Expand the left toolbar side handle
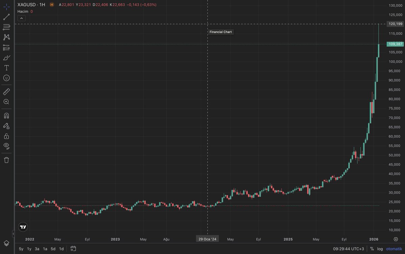Image resolution: width=405 pixels, height=254 pixels. pos(13,234)
